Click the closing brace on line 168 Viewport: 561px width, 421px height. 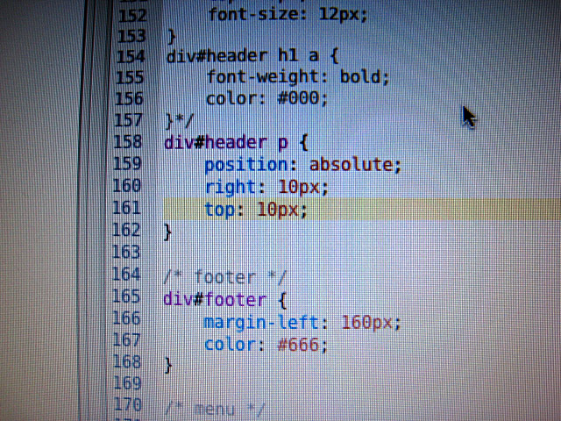[168, 365]
